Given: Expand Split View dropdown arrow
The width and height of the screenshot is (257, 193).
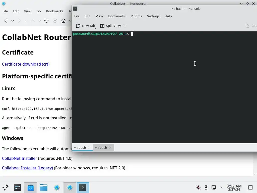Looking at the screenshot, I should (125, 26).
